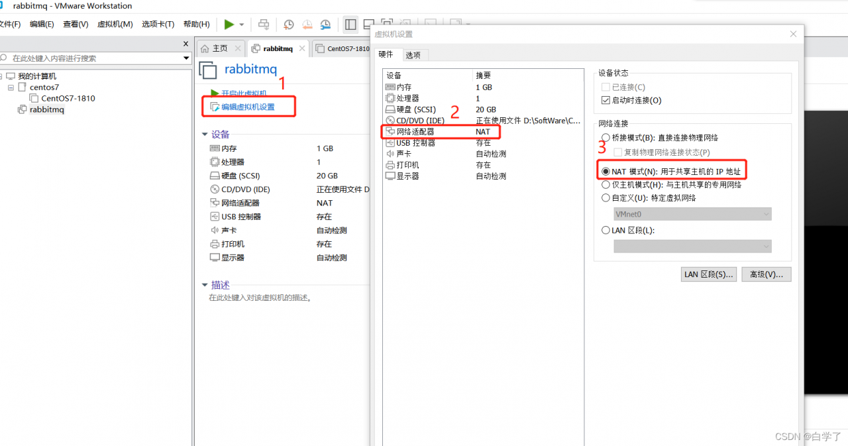Screen dimensions: 848x446
Task: Select LAN 区段(L) radio button
Action: (x=606, y=230)
